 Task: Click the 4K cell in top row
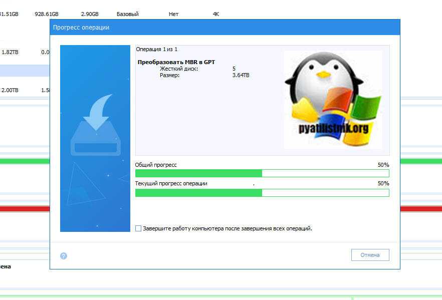tap(215, 14)
